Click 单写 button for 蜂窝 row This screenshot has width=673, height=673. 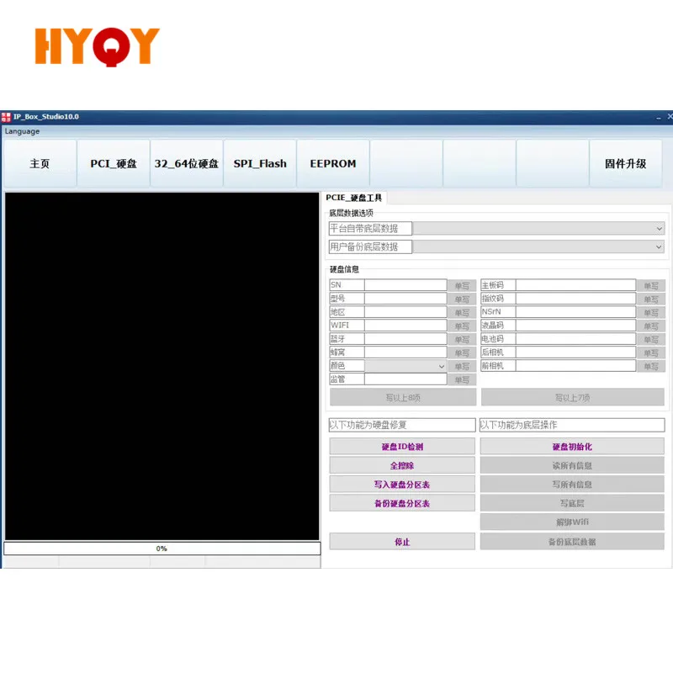[x=462, y=352]
